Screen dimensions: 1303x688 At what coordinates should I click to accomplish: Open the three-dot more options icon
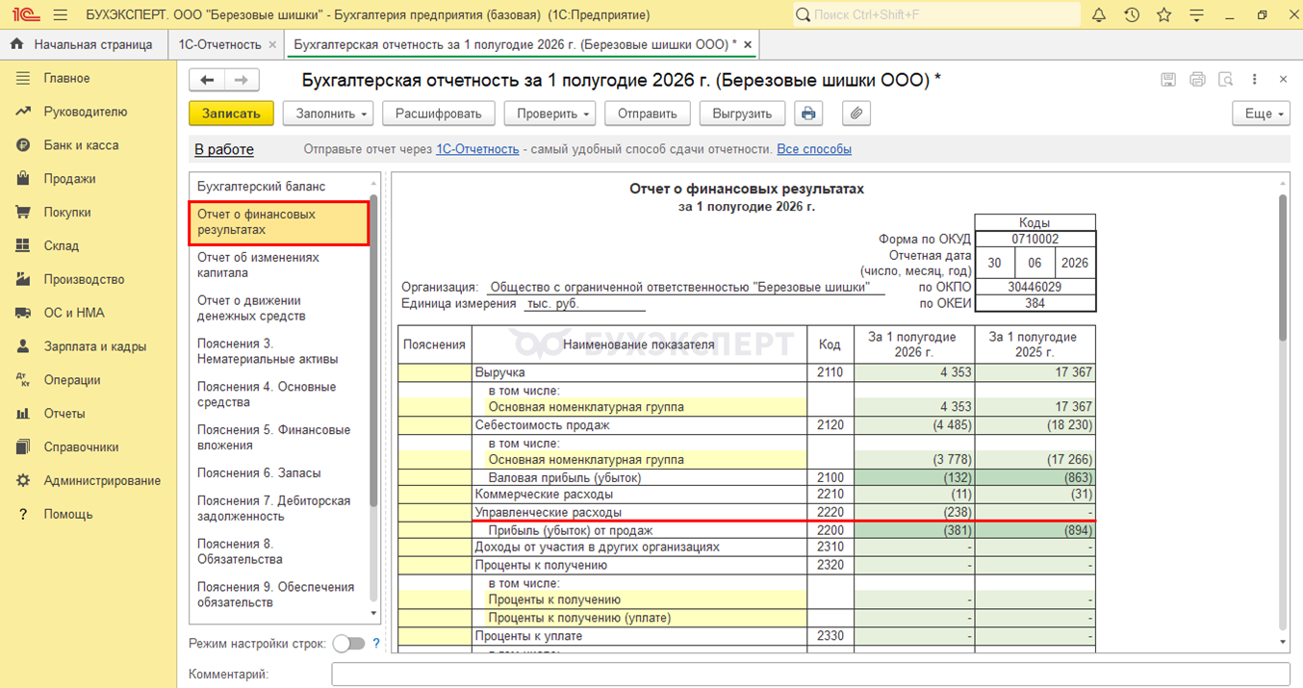pos(1255,80)
